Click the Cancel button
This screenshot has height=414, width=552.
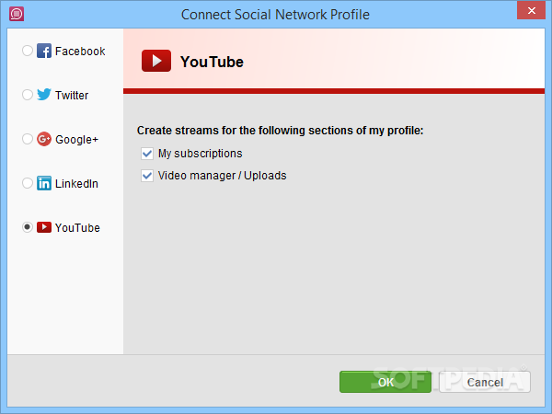pos(485,382)
